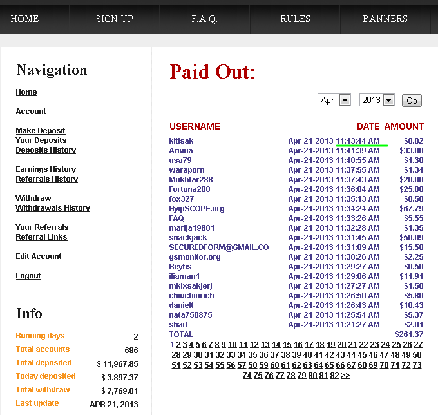The height and width of the screenshot is (415, 438).
Task: Click the Account link in Navigation
Action: tap(31, 111)
